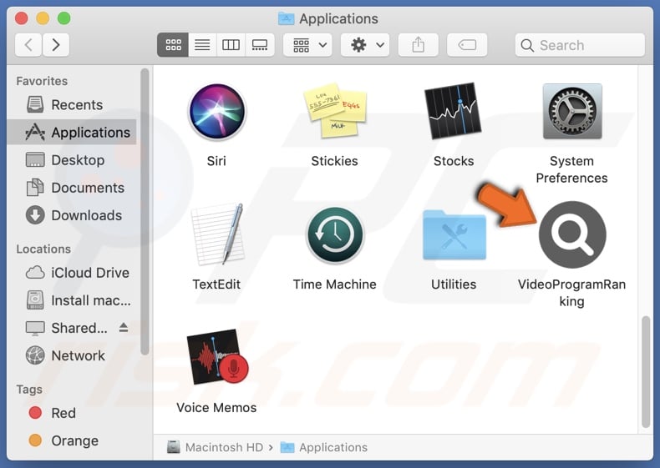This screenshot has height=468, width=660.
Task: Select the VideoProgramRanking magnifier icon
Action: point(572,234)
